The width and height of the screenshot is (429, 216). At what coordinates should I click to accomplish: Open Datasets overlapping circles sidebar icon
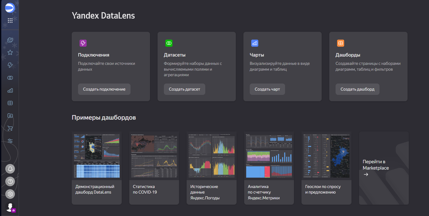pyautogui.click(x=10, y=78)
